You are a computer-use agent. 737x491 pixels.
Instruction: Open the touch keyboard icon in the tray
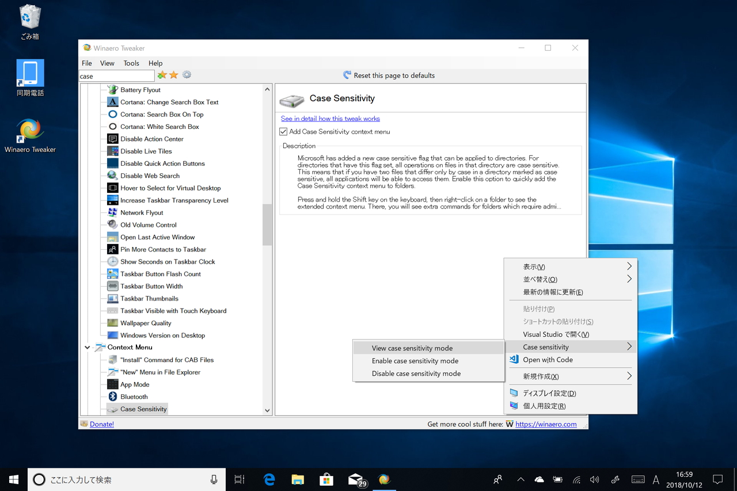point(638,479)
